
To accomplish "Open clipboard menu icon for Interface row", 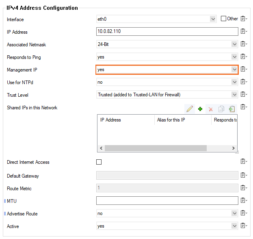I will coord(244,19).
